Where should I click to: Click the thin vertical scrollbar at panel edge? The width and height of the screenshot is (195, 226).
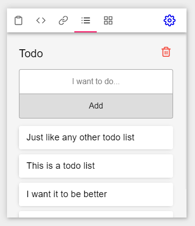[x=186, y=111]
